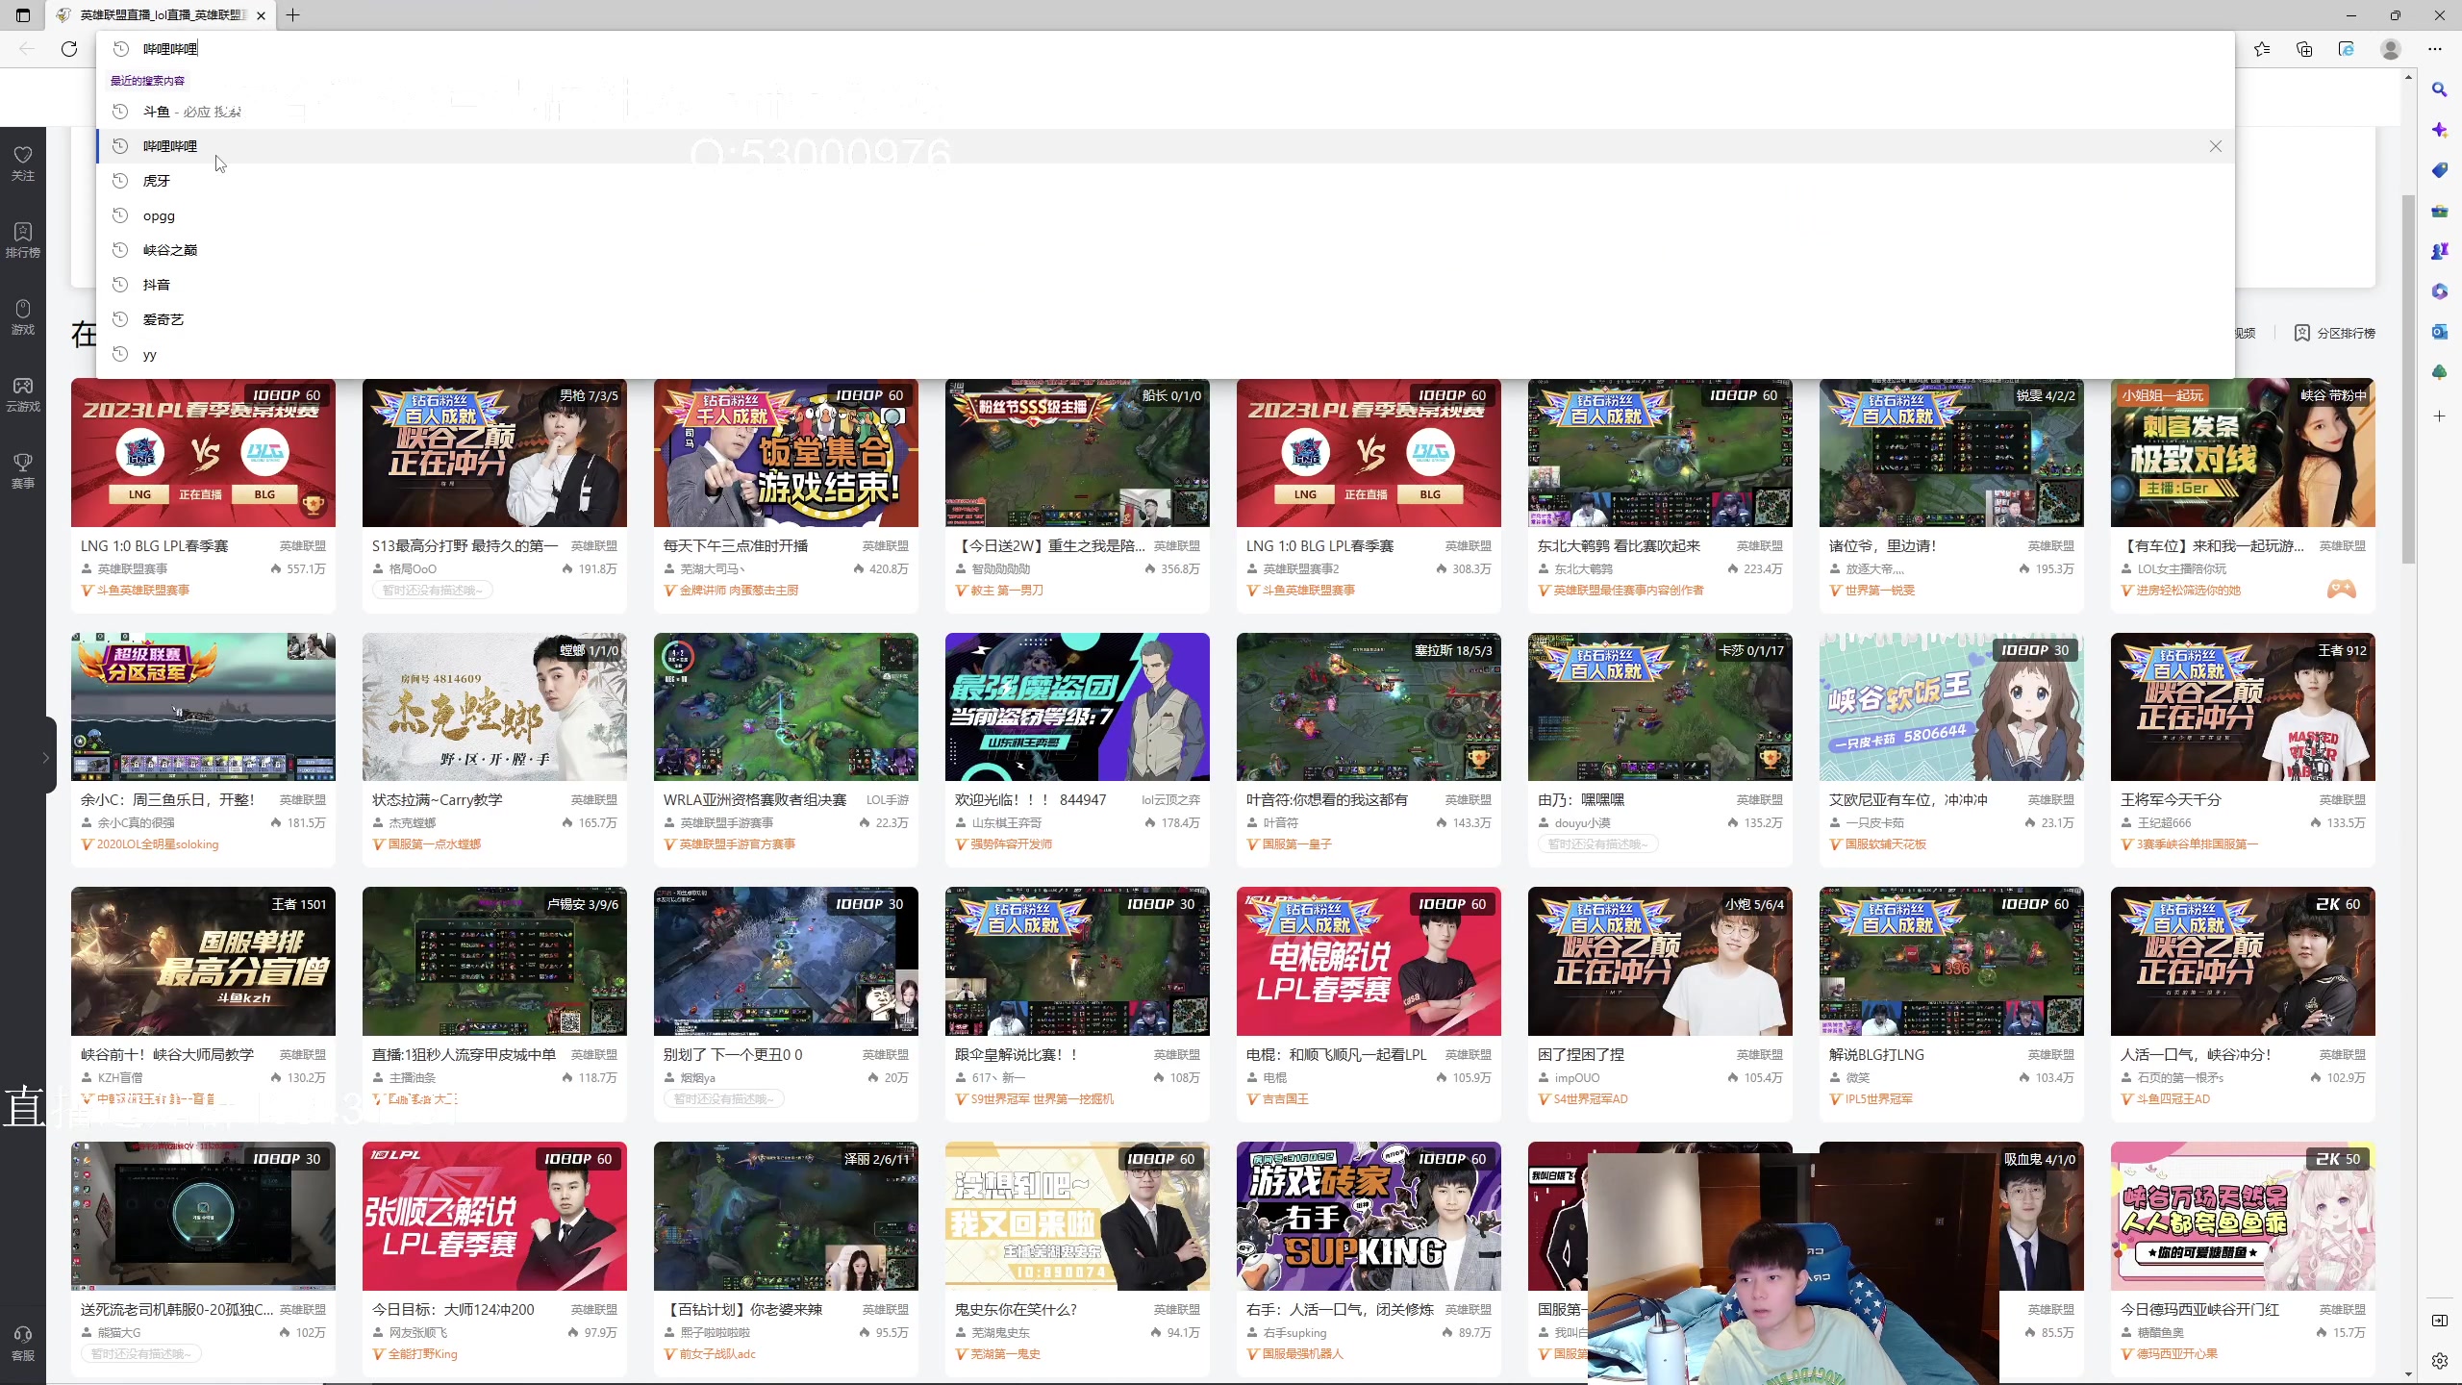
Task: Open 杰克螳螂 stream thumbnail
Action: 494,707
